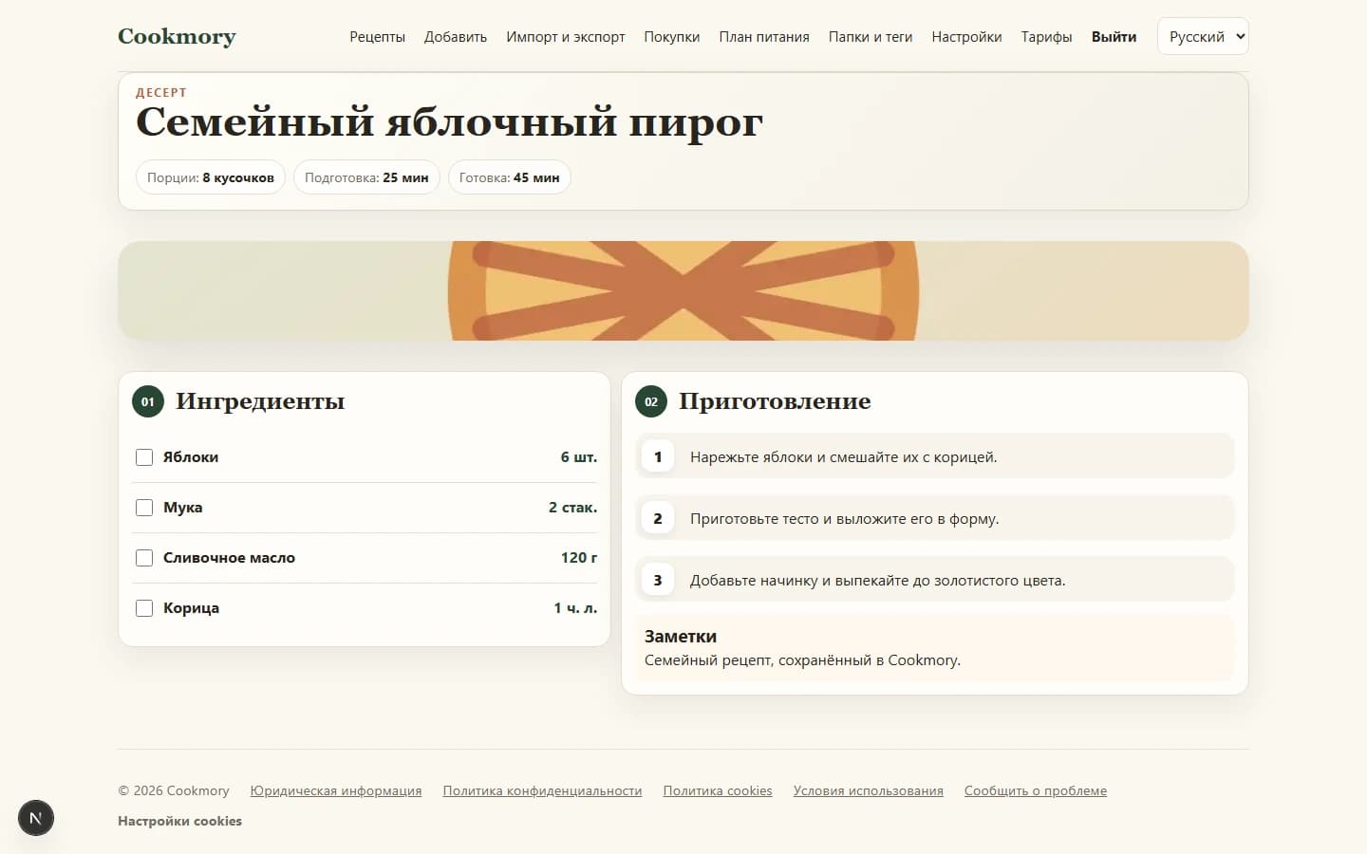1367x854 pixels.
Task: Open Настройки in the top navigation
Action: tap(966, 37)
